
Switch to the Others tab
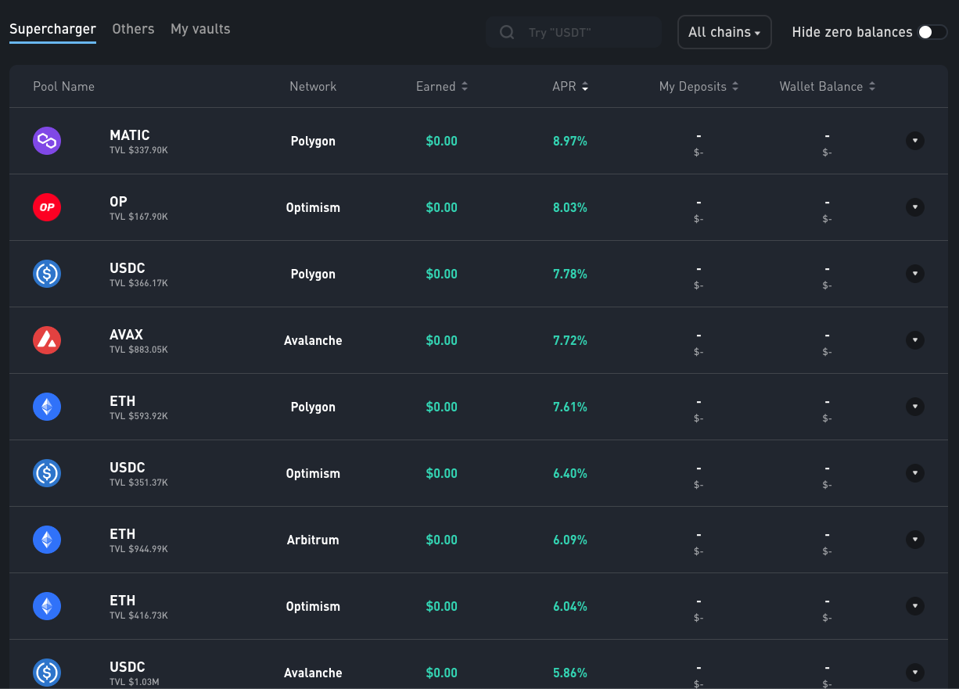point(133,29)
